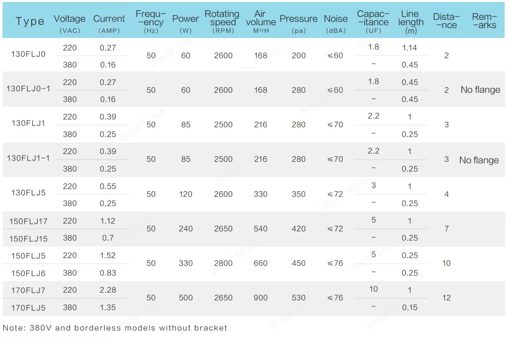Select No flange remark for 130FLJ0-1
The height and width of the screenshot is (337, 508).
click(x=480, y=90)
